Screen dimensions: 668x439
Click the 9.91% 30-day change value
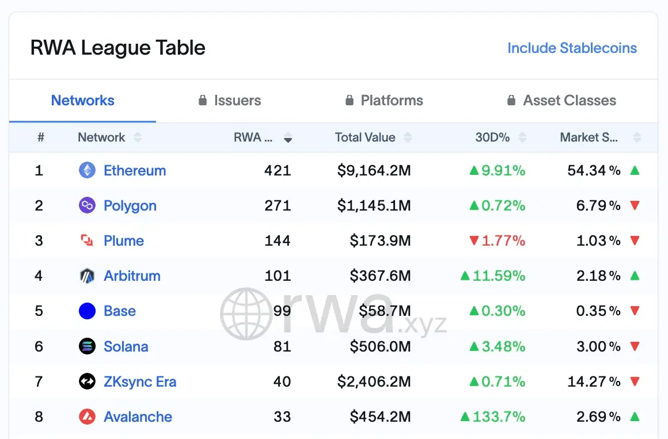(x=503, y=170)
